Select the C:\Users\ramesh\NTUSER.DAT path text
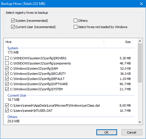 coord(31,111)
